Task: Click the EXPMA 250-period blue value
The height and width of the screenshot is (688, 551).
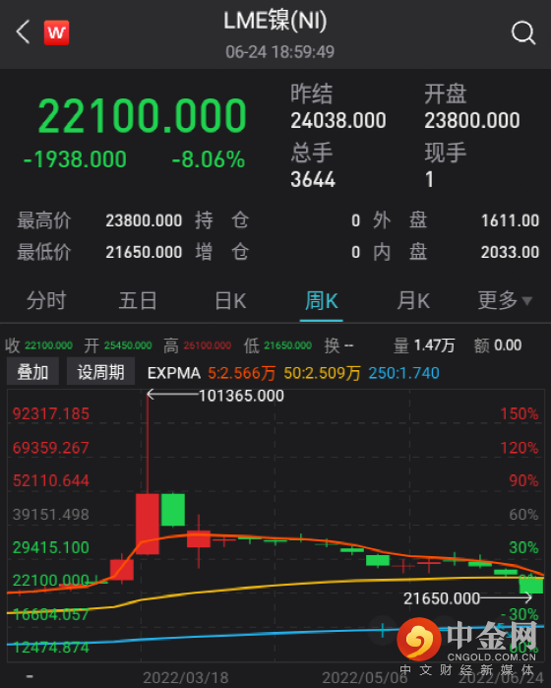Action: (x=404, y=373)
